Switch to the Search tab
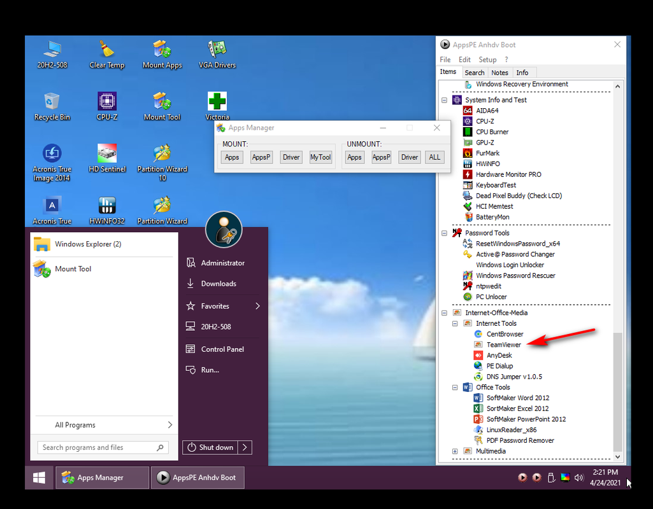 pyautogui.click(x=475, y=73)
